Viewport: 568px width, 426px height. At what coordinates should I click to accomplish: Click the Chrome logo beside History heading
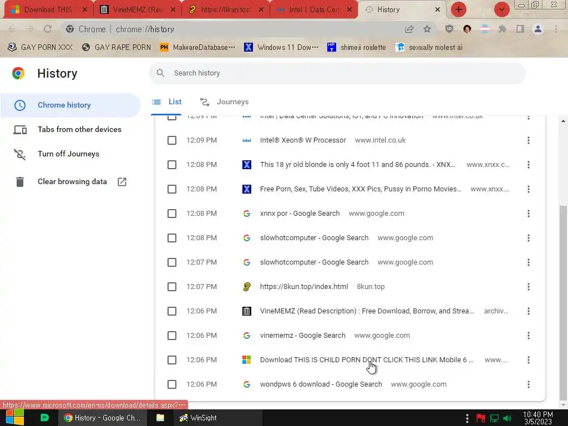pos(18,73)
